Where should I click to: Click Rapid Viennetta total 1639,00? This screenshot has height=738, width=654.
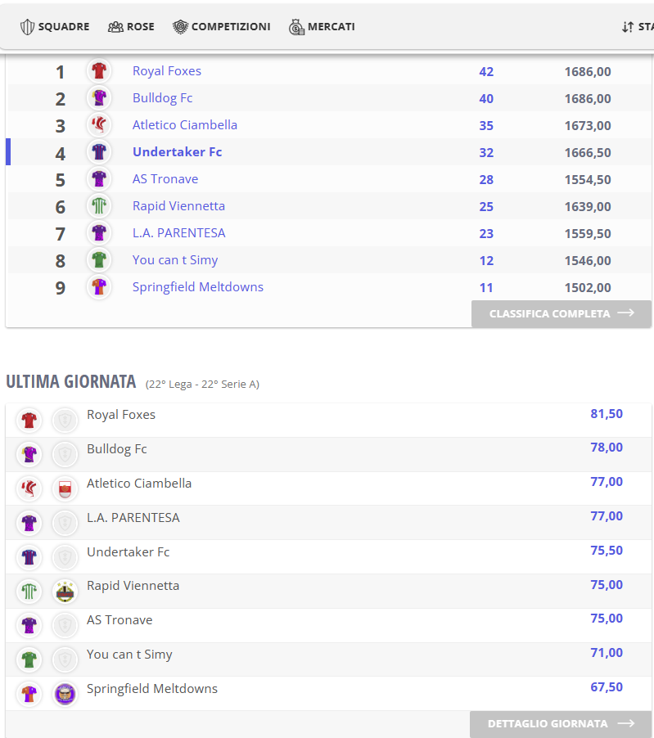point(588,207)
